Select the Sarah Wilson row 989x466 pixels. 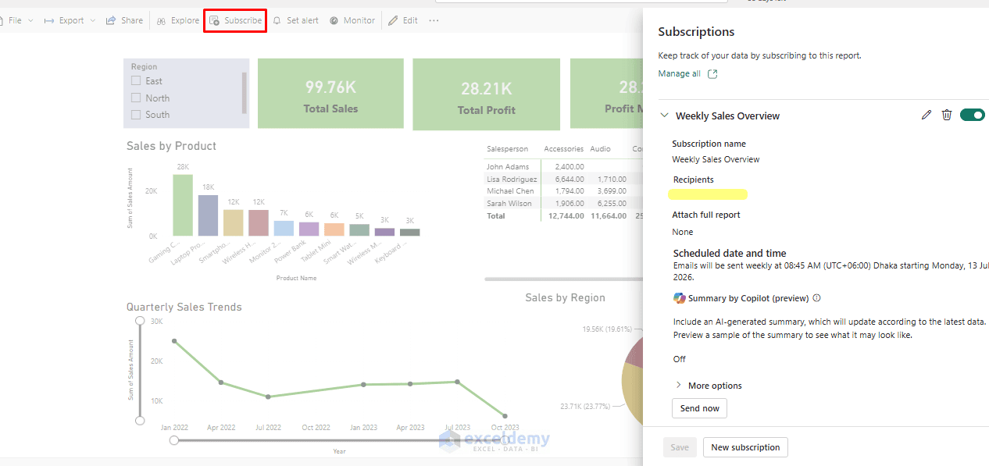coord(562,203)
